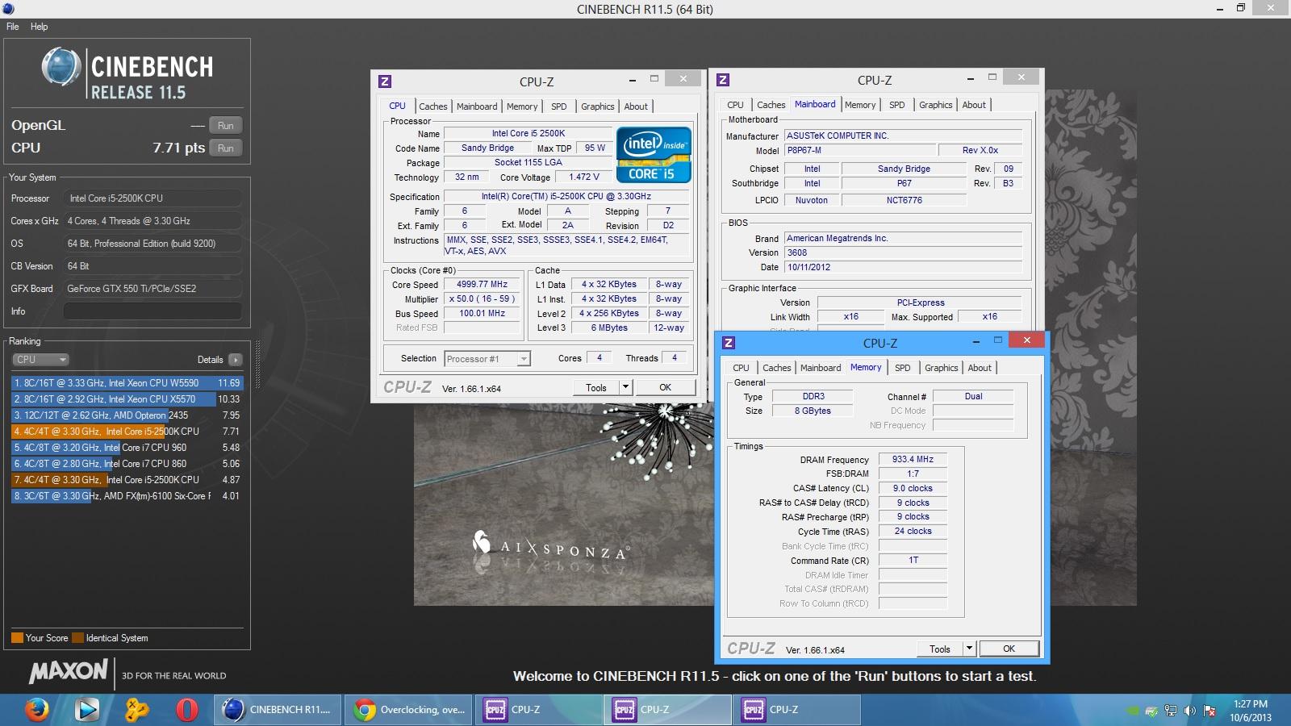Click the DRAM Frequency 933.4 MHz value
This screenshot has height=726, width=1291.
913,460
